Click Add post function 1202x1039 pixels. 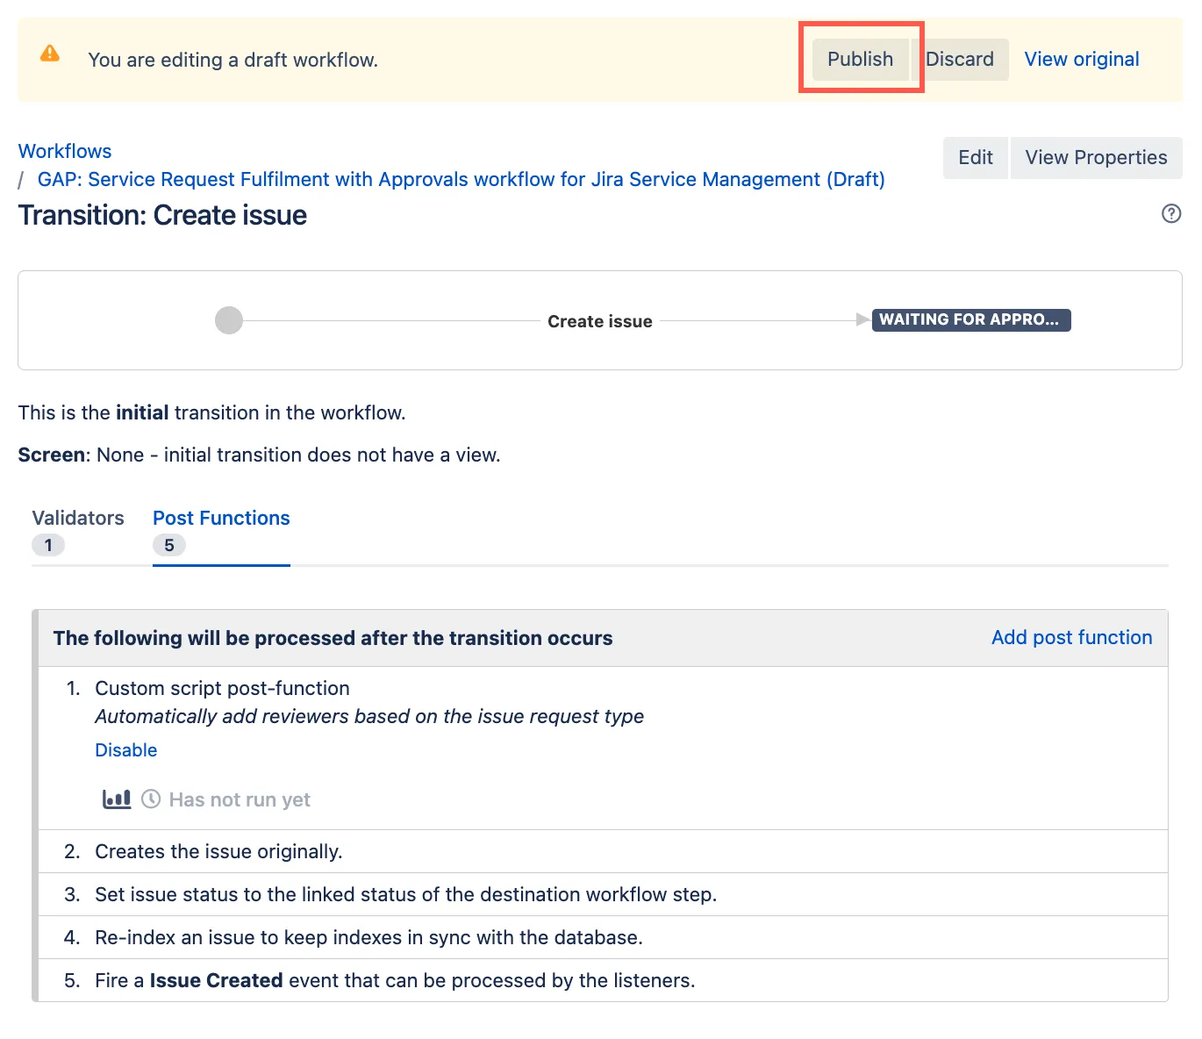pyautogui.click(x=1071, y=637)
